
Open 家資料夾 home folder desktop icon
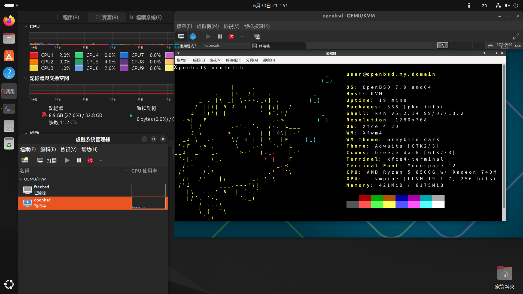pos(504,277)
